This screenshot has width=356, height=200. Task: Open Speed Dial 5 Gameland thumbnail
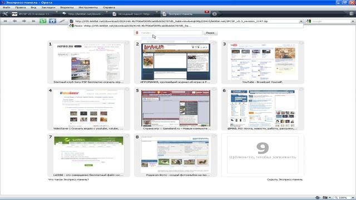tap(176, 108)
